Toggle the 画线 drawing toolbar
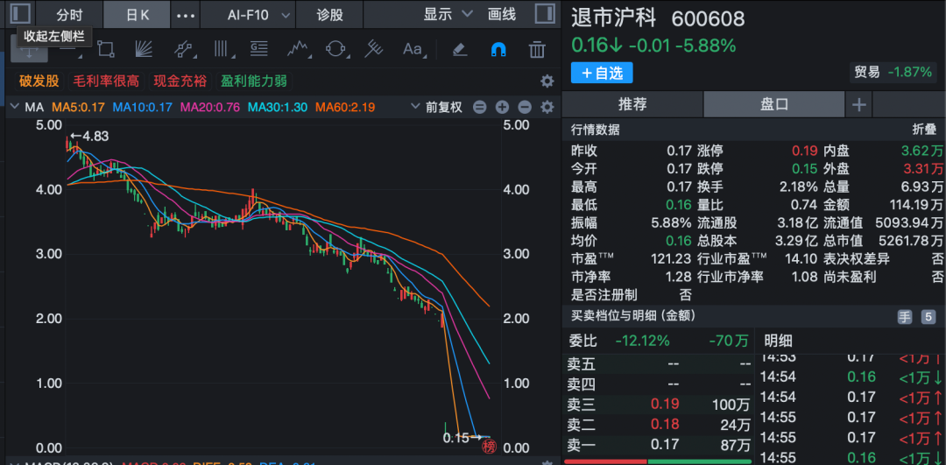The height and width of the screenshot is (465, 946). pyautogui.click(x=502, y=15)
